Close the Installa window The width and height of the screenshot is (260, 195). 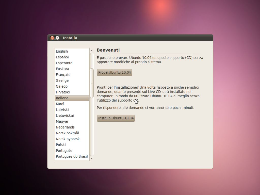(x=52, y=38)
